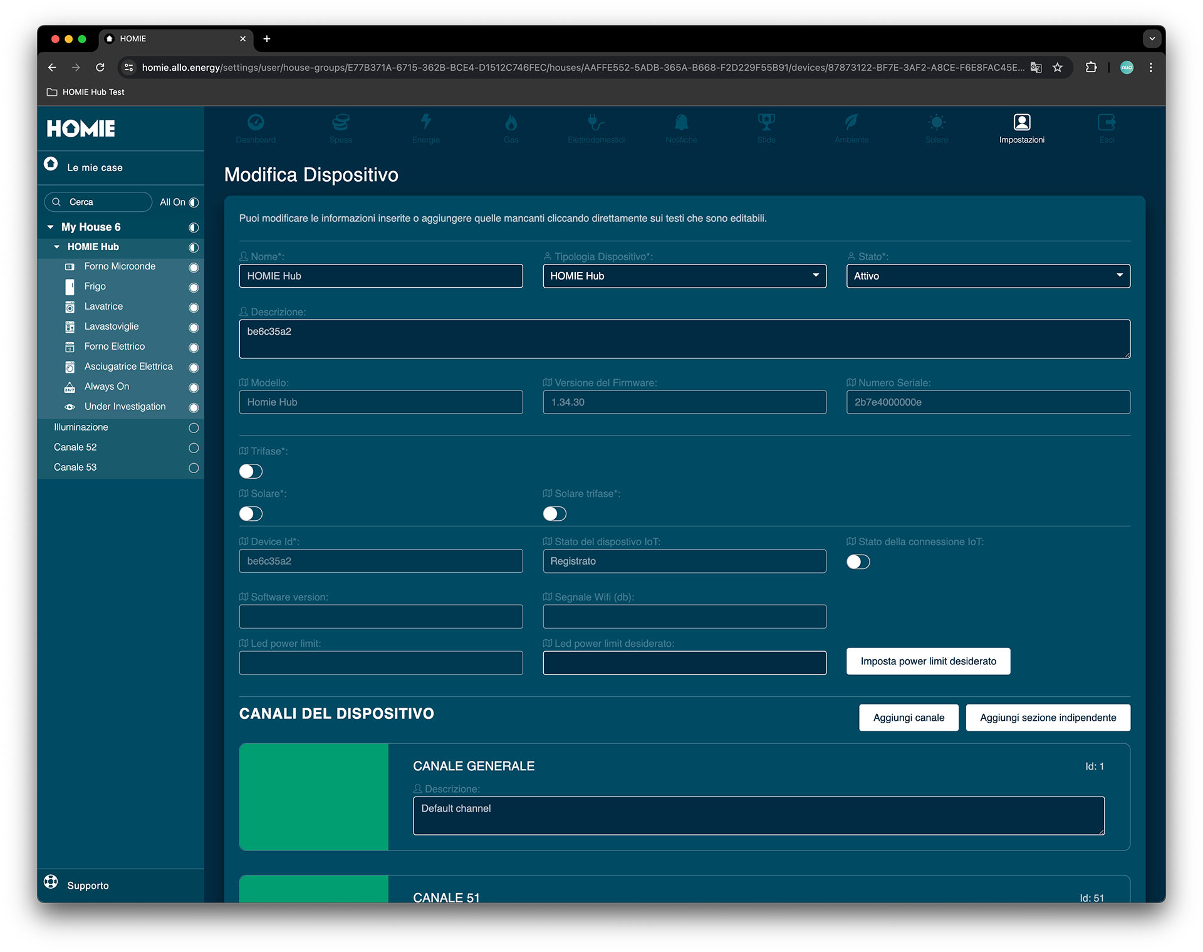1203x952 pixels.
Task: Toggle the Frigo row circle
Action: click(x=194, y=288)
